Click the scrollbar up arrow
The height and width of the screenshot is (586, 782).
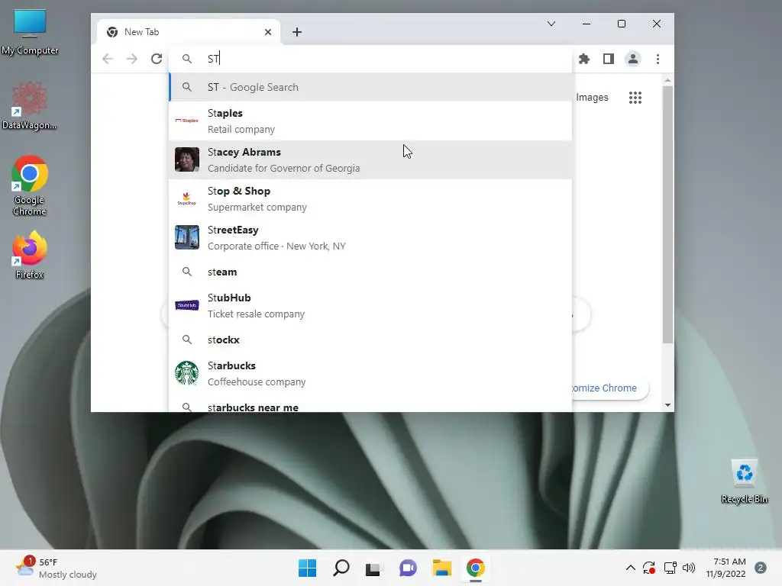click(x=667, y=80)
